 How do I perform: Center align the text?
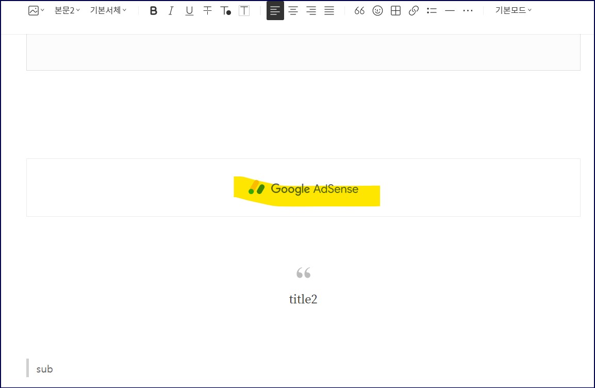coord(293,11)
